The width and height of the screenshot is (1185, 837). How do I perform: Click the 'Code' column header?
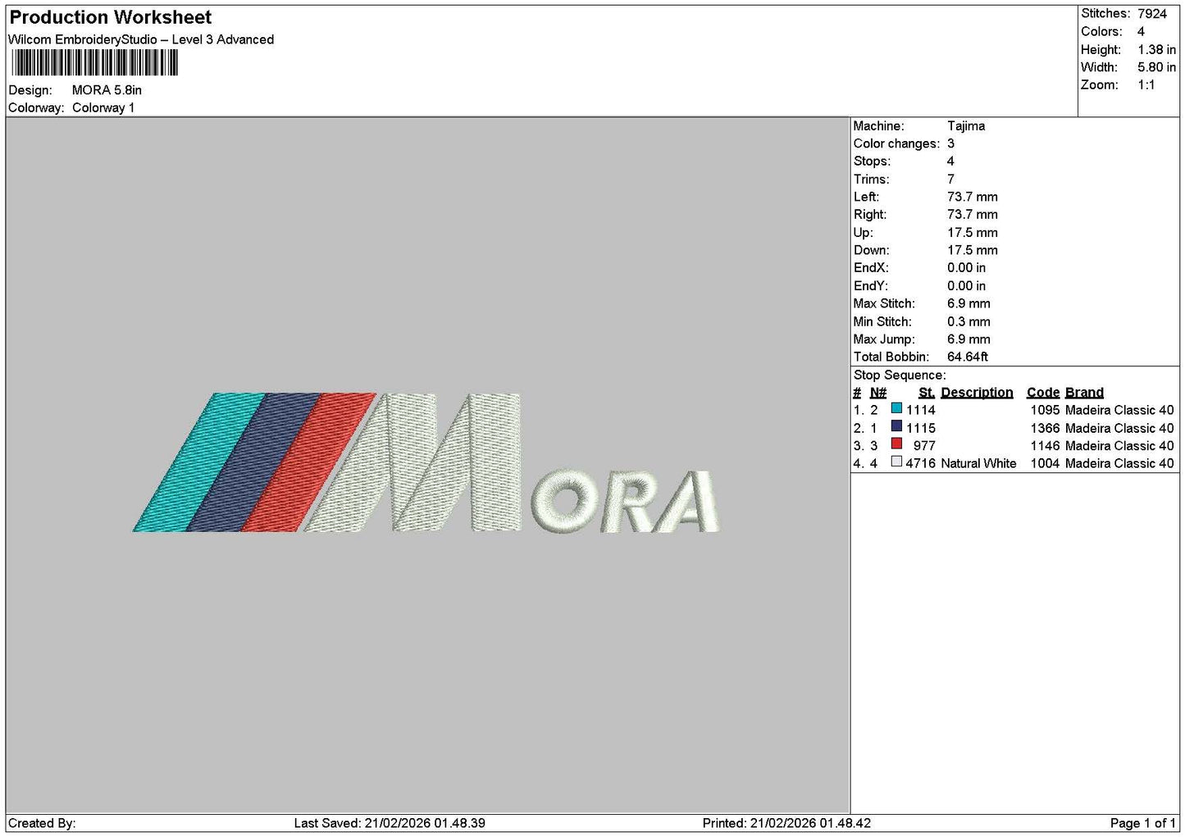tap(1043, 393)
